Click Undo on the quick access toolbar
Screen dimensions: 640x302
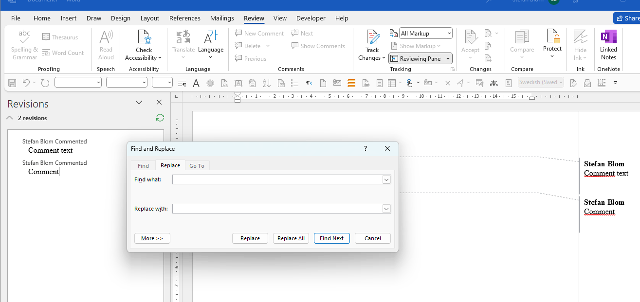click(x=26, y=83)
